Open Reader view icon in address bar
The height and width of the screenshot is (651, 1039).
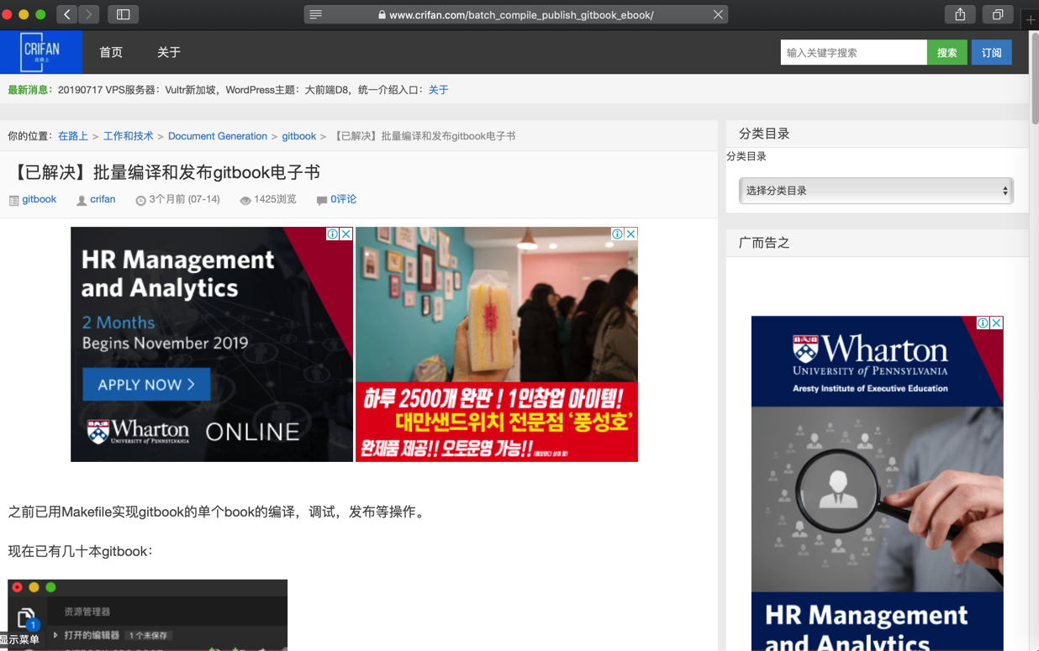pos(316,14)
